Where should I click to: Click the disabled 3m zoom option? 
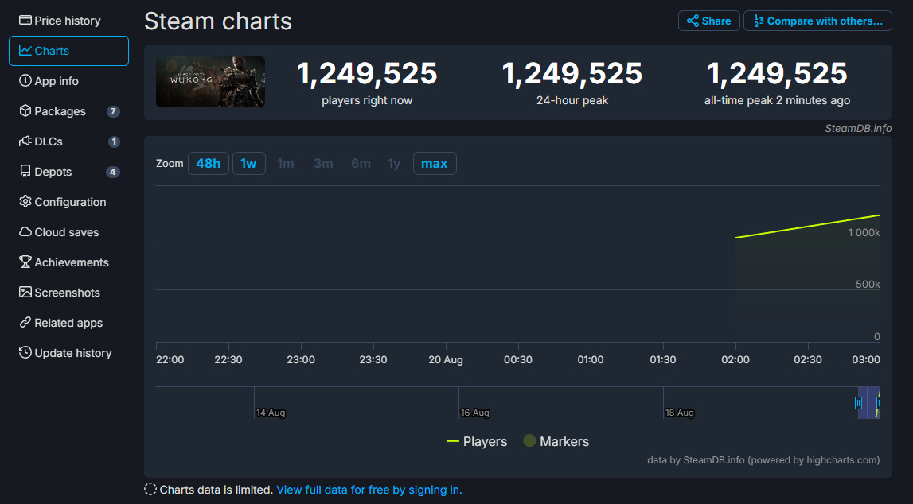(323, 163)
